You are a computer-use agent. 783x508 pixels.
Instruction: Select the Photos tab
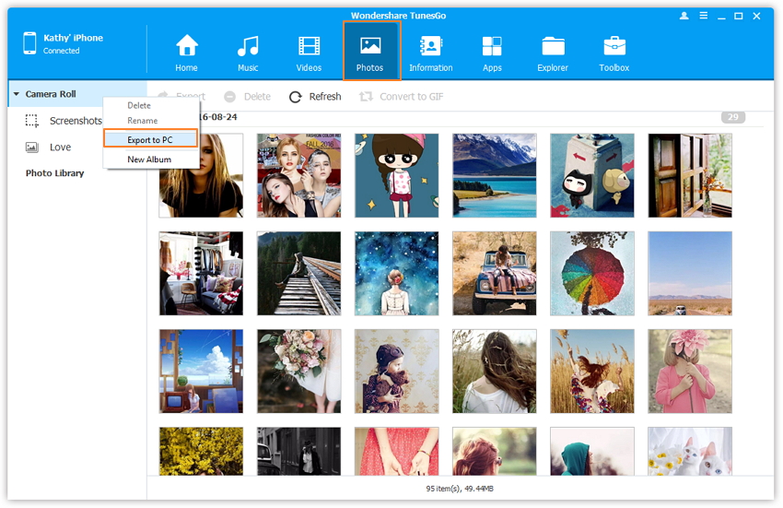pos(370,51)
